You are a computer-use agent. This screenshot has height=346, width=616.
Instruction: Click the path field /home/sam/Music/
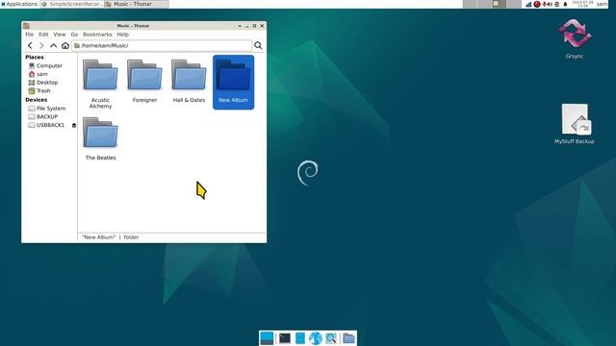pyautogui.click(x=162, y=45)
